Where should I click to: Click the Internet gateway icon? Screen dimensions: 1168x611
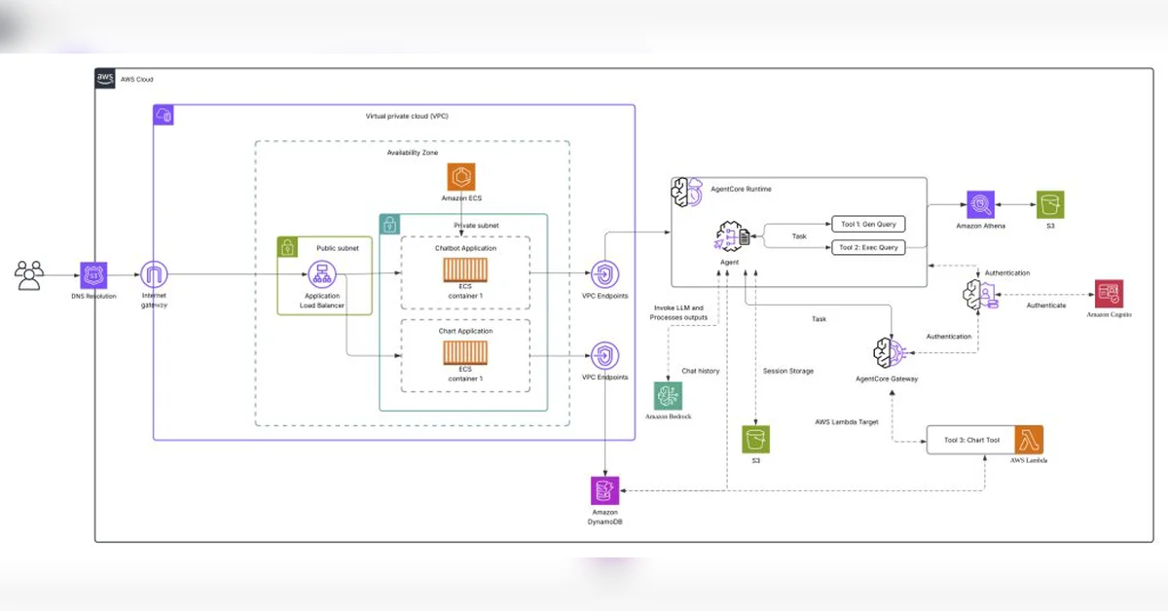click(155, 274)
